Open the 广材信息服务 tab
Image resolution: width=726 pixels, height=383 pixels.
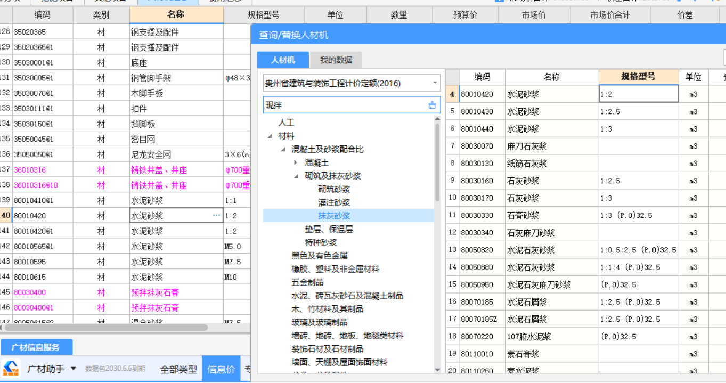pos(36,347)
